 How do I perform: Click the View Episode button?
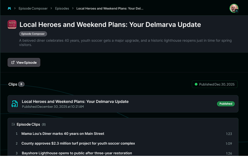(24, 62)
